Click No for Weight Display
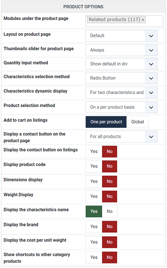The height and width of the screenshot is (268, 167). [110, 196]
